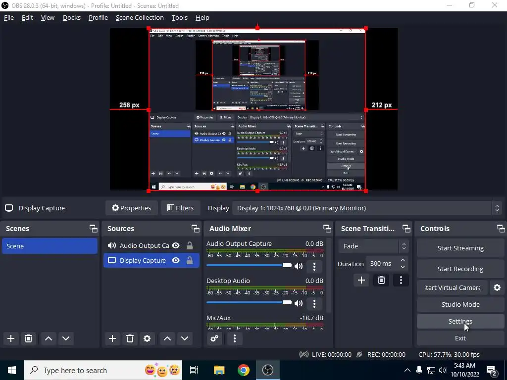Toggle Studio Mode
This screenshot has height=380, width=507.
click(460, 304)
